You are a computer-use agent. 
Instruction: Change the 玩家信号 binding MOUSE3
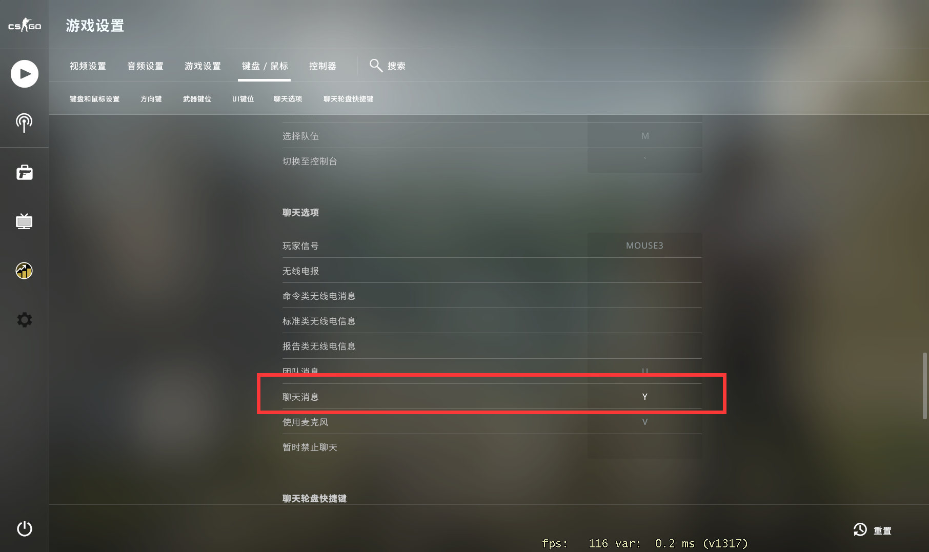644,246
